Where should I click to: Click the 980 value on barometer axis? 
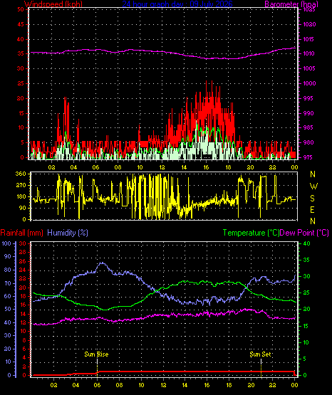pyautogui.click(x=308, y=142)
